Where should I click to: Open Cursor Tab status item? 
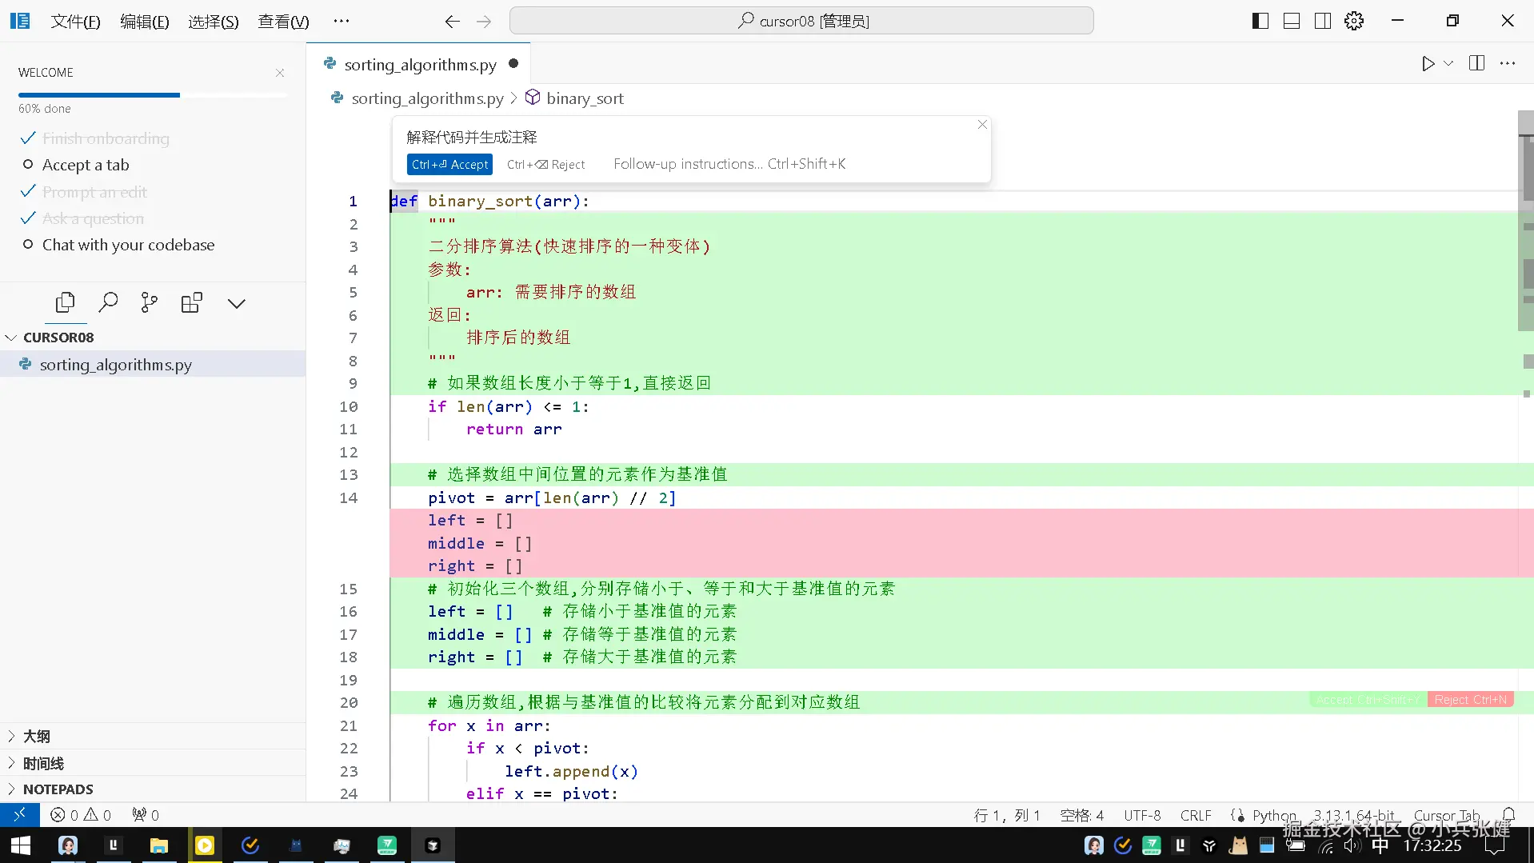[x=1447, y=815]
